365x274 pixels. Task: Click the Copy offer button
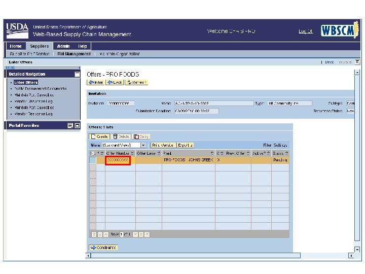[x=141, y=136]
